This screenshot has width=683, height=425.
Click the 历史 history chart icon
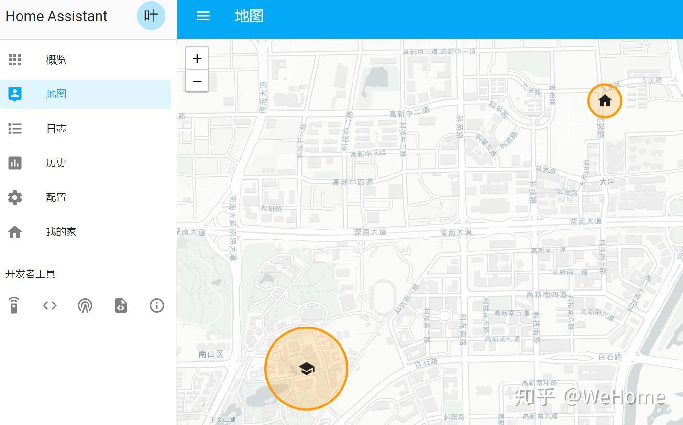tap(15, 163)
